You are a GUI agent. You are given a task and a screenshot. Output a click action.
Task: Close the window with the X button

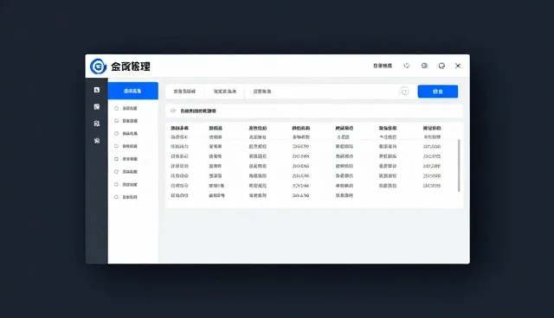coord(458,66)
